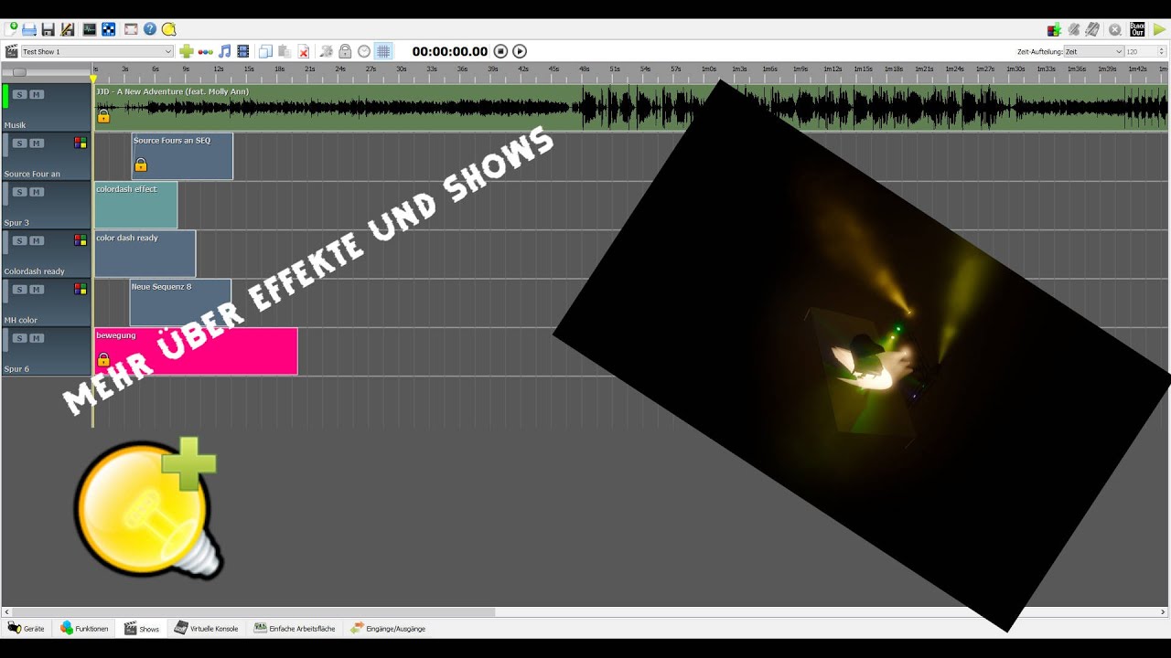Mute the Source Four an track

coord(37,143)
